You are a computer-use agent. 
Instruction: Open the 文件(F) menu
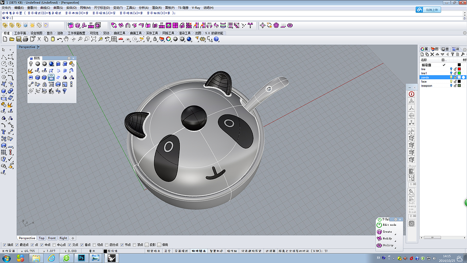(x=7, y=8)
